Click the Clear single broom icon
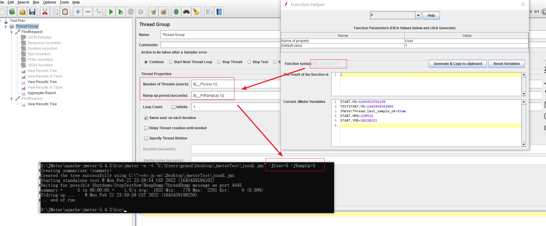Viewport: 546px width, 226px height. 153,12
